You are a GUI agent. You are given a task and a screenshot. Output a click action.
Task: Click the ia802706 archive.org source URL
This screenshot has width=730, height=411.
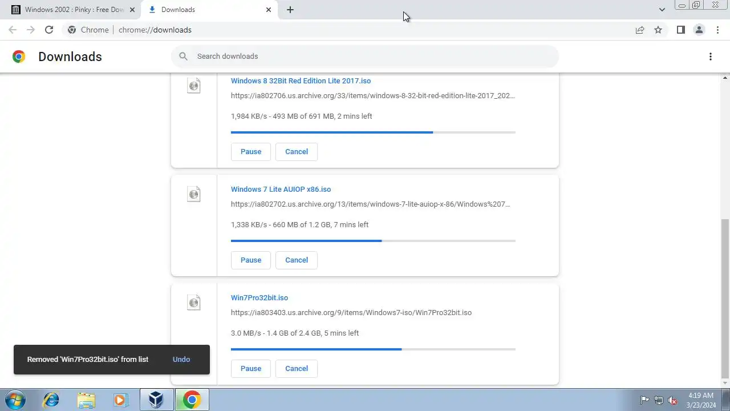click(373, 95)
